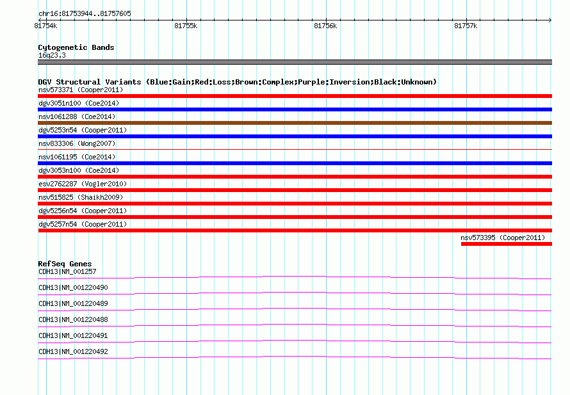Click the red bar under dgv5256n54
Image resolution: width=570 pixels, height=395 pixels.
click(295, 217)
